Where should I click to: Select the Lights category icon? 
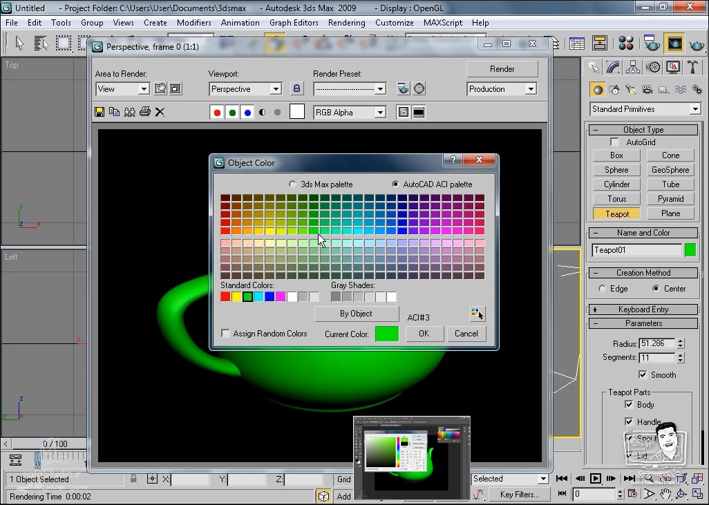tap(631, 90)
